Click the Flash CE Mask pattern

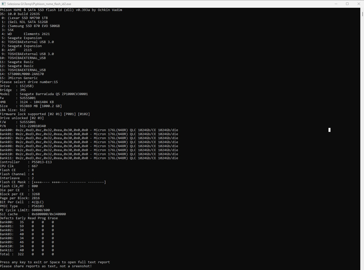pos(69,182)
